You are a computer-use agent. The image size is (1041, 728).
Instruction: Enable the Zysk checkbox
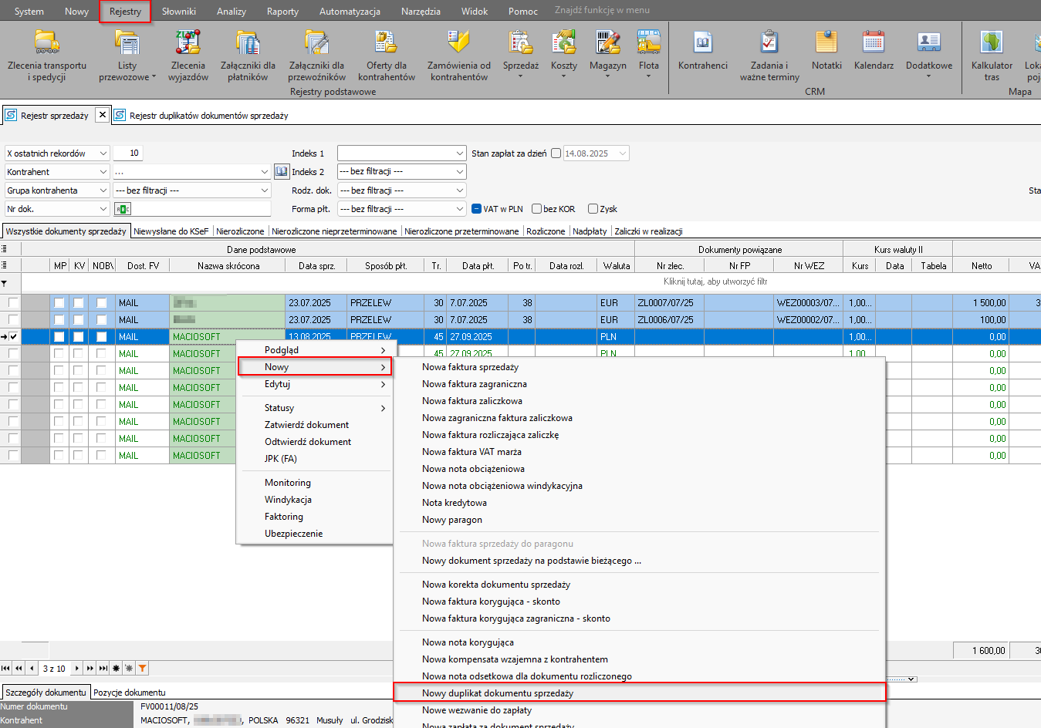pyautogui.click(x=593, y=209)
